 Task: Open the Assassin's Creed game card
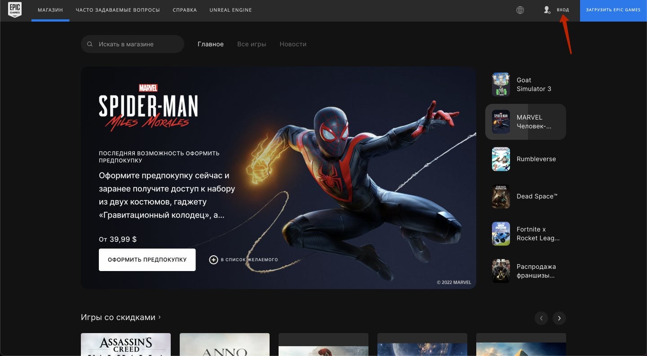pos(126,344)
